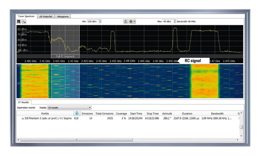Select the ST Results tab
Screen dimensions: 261x156
point(23,102)
